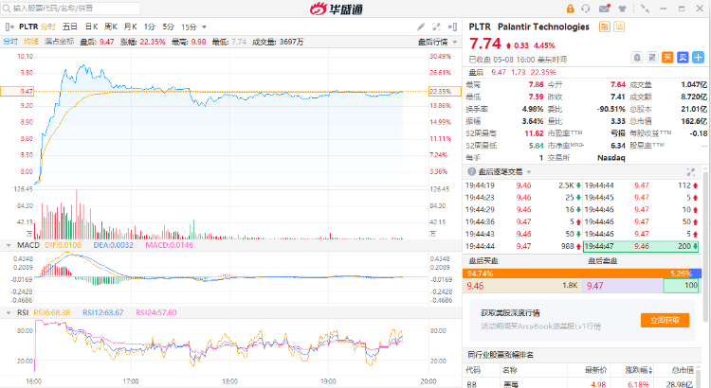Click the compact mode arrows icon
This screenshot has width=711, height=388.
pos(645,9)
